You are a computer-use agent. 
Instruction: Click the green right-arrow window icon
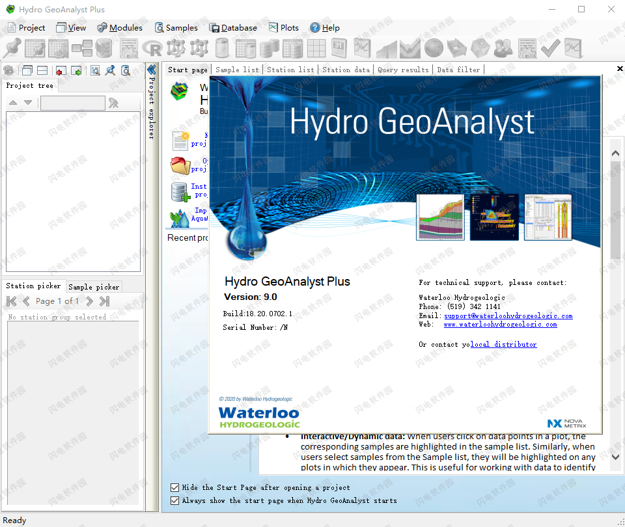77,71
